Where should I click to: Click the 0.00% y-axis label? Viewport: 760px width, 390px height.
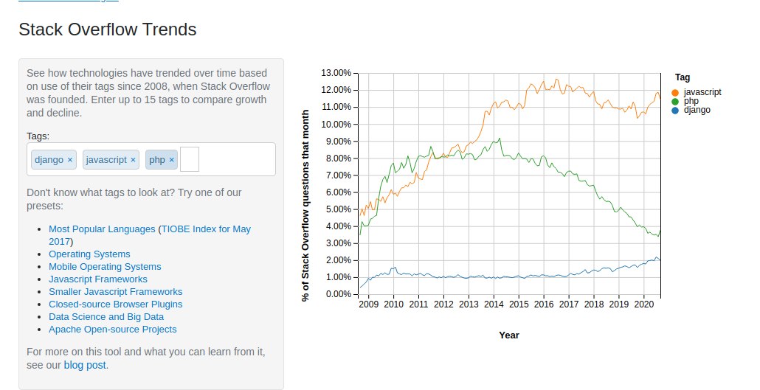pos(338,294)
